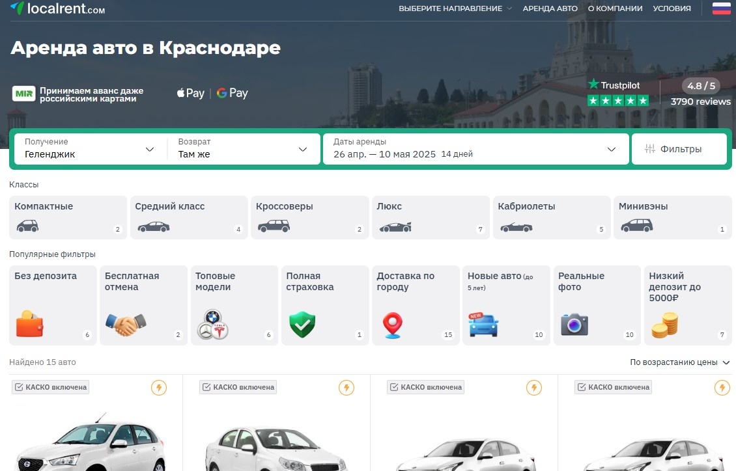Viewport: 736px width, 471px height.
Task: Expand the 'Получение' location dropdown
Action: coord(88,149)
